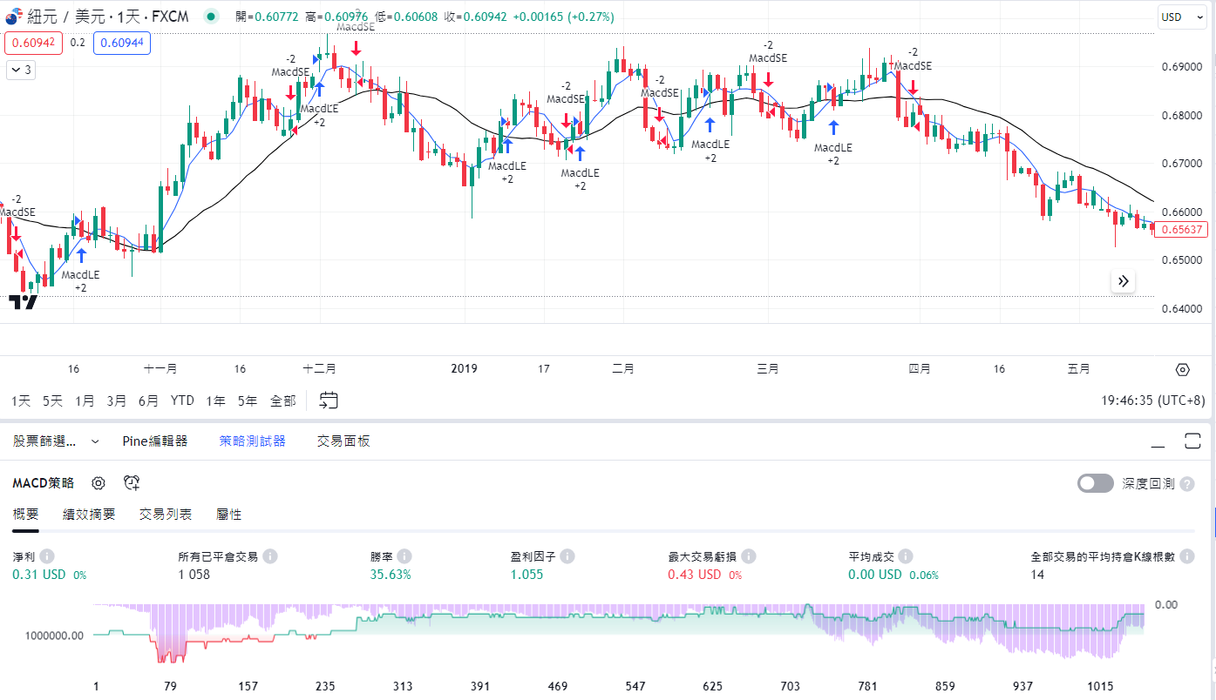This screenshot has width=1216, height=700.
Task: Open MACD策略 strategy settings gear
Action: pyautogui.click(x=99, y=483)
